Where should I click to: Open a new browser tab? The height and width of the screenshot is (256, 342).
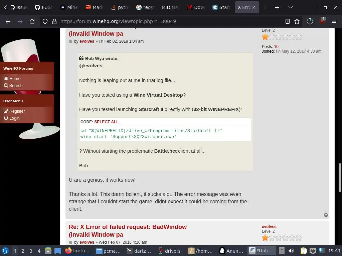277,8
